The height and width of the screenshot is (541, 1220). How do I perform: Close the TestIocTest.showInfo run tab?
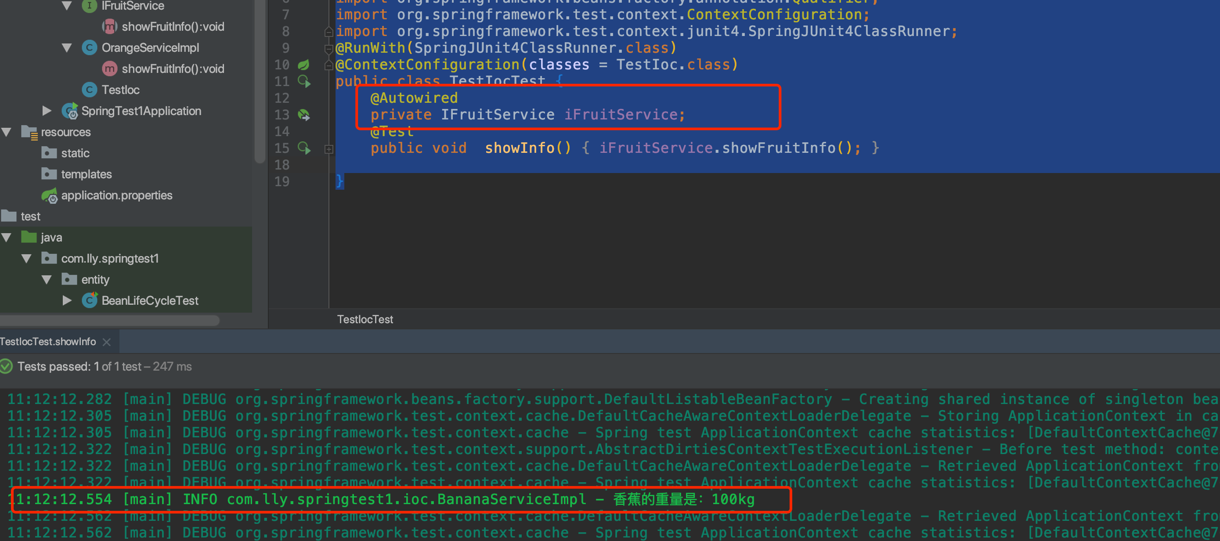point(107,342)
